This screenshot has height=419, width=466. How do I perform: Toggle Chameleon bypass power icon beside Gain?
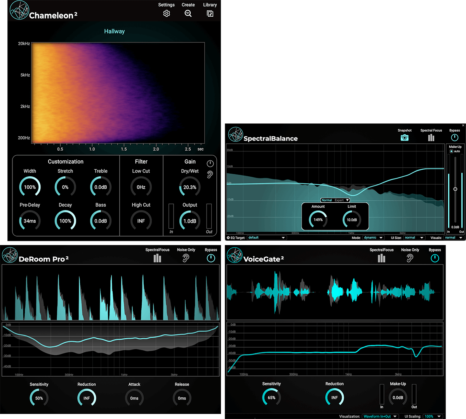210,163
